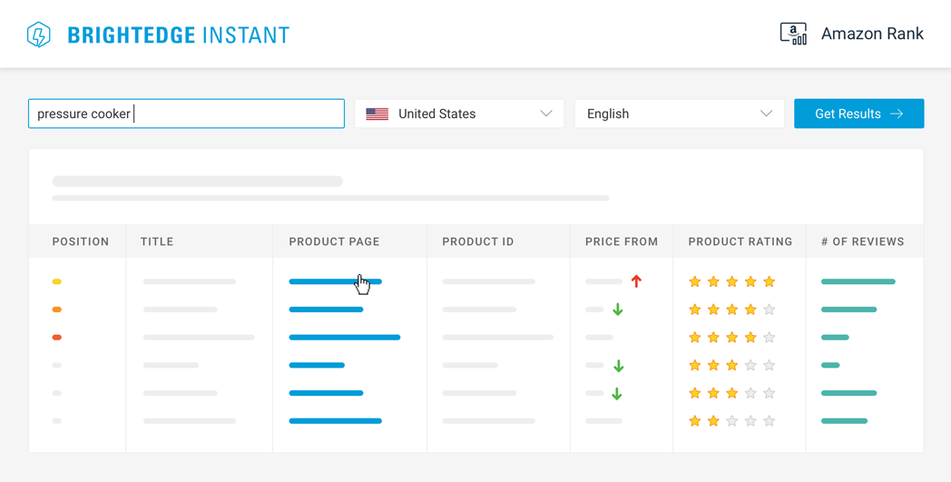Image resolution: width=951 pixels, height=482 pixels.
Task: Select the Price From column header
Action: (x=622, y=241)
